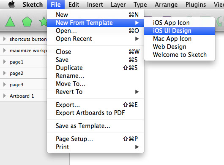The image size is (224, 165).
Task: Choose Save in File menu
Action: (96, 60)
